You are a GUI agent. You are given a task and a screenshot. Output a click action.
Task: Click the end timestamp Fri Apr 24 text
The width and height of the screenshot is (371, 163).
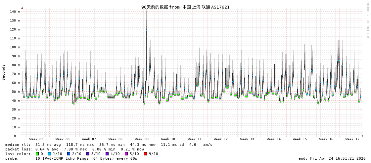(x=332, y=158)
